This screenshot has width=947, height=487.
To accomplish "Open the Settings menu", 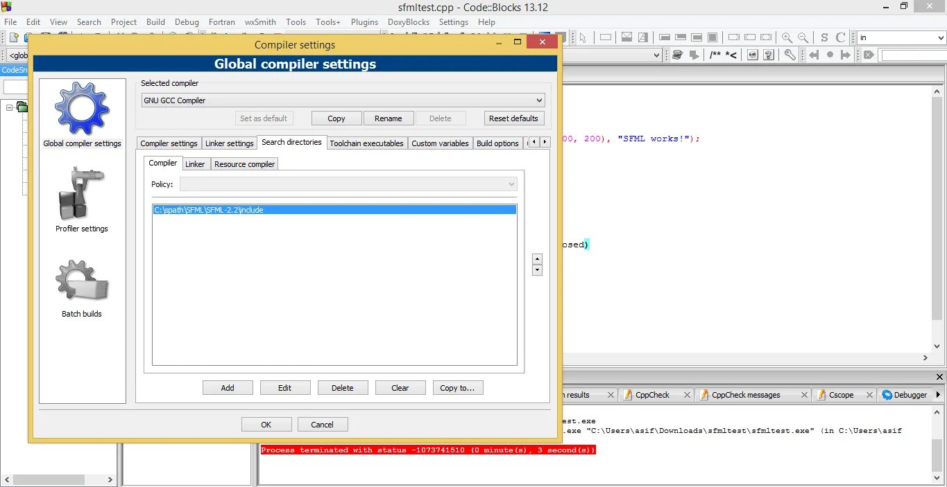I will click(x=454, y=21).
